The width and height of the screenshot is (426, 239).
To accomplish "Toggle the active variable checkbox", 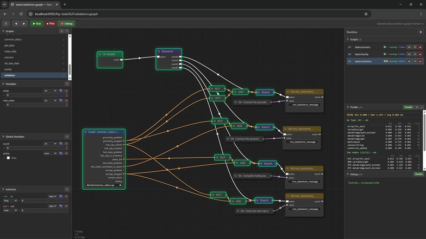I will pos(8,158).
